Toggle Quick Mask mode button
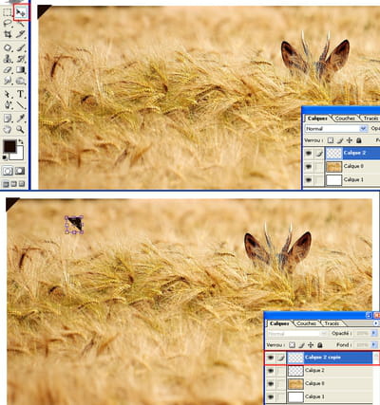Image resolution: width=380 pixels, height=405 pixels. tap(20, 171)
